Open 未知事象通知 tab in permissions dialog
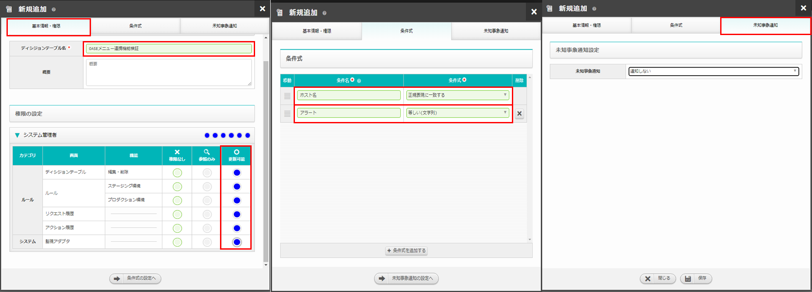The width and height of the screenshot is (812, 292). [x=224, y=26]
